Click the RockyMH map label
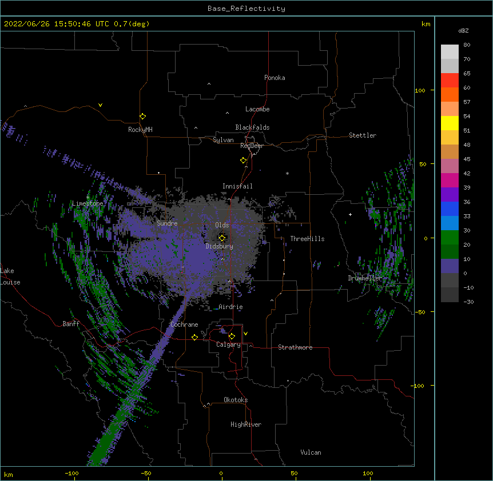 coord(140,130)
